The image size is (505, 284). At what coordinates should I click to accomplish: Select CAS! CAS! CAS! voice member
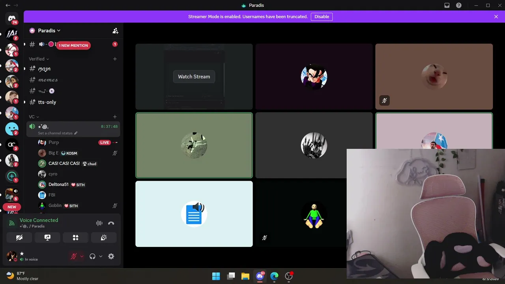coord(73,163)
